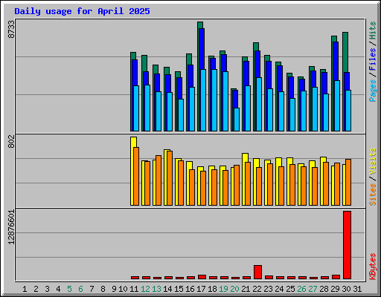Click the orange Sites bar for day 11
Image resolution: width=381 pixels, height=297 pixels.
pos(136,176)
